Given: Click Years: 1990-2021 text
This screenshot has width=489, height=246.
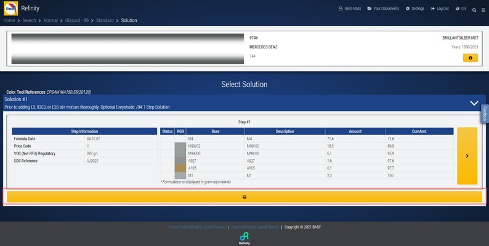Looking at the screenshot, I should pyautogui.click(x=465, y=47).
